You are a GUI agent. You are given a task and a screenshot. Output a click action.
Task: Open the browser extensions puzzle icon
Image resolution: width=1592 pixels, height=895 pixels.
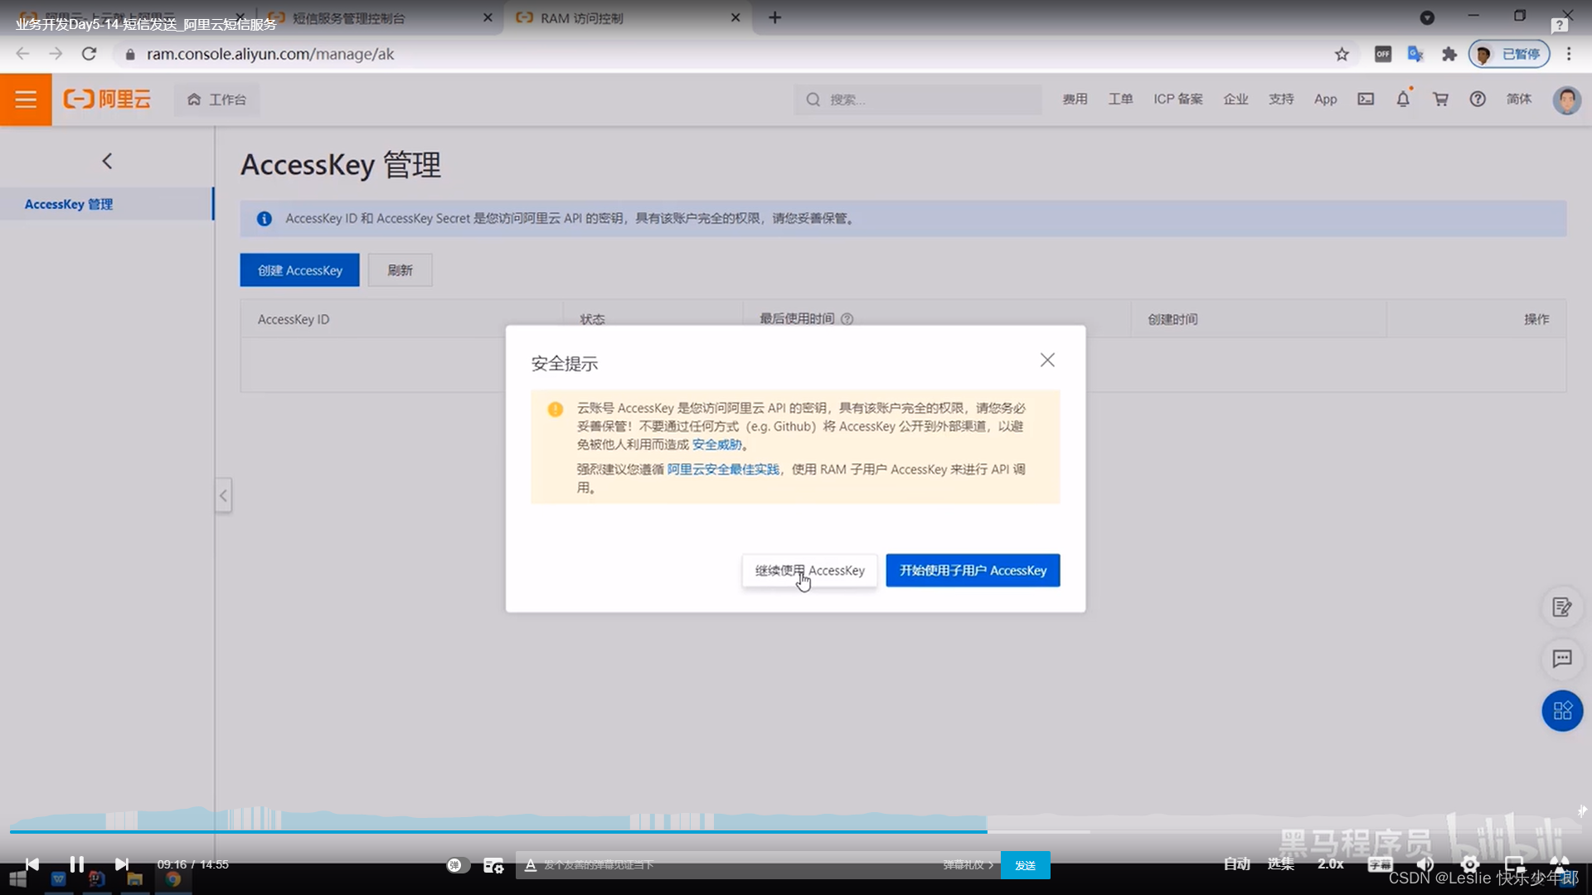(1449, 54)
